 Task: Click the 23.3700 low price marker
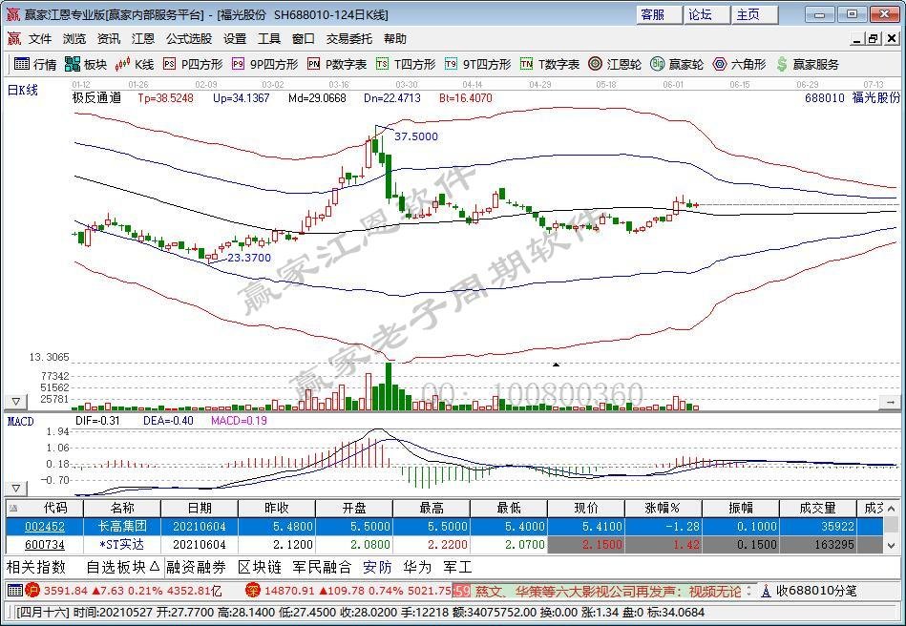[249, 258]
